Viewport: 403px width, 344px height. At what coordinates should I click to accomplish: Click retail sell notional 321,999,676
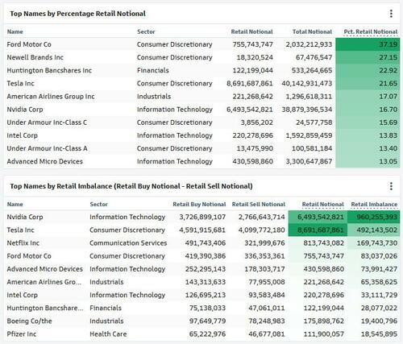264,243
